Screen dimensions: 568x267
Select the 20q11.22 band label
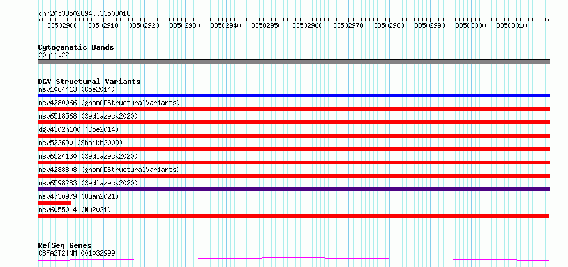pos(54,55)
